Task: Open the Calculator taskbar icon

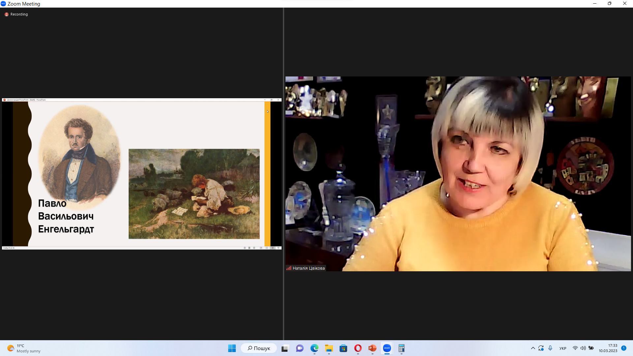Action: pyautogui.click(x=401, y=348)
